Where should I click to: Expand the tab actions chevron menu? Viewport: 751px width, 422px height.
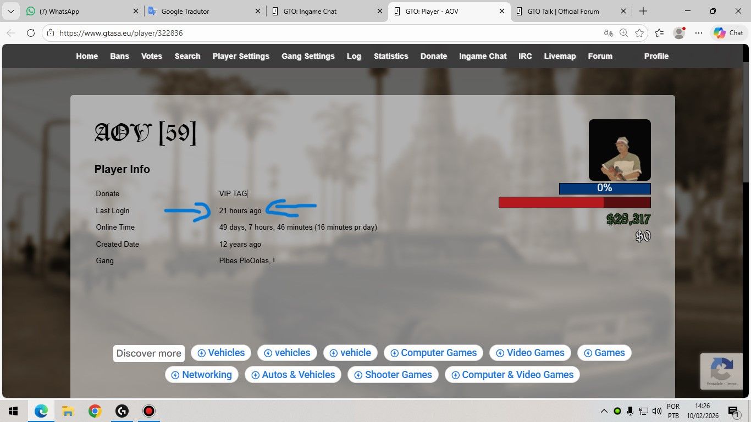click(11, 11)
